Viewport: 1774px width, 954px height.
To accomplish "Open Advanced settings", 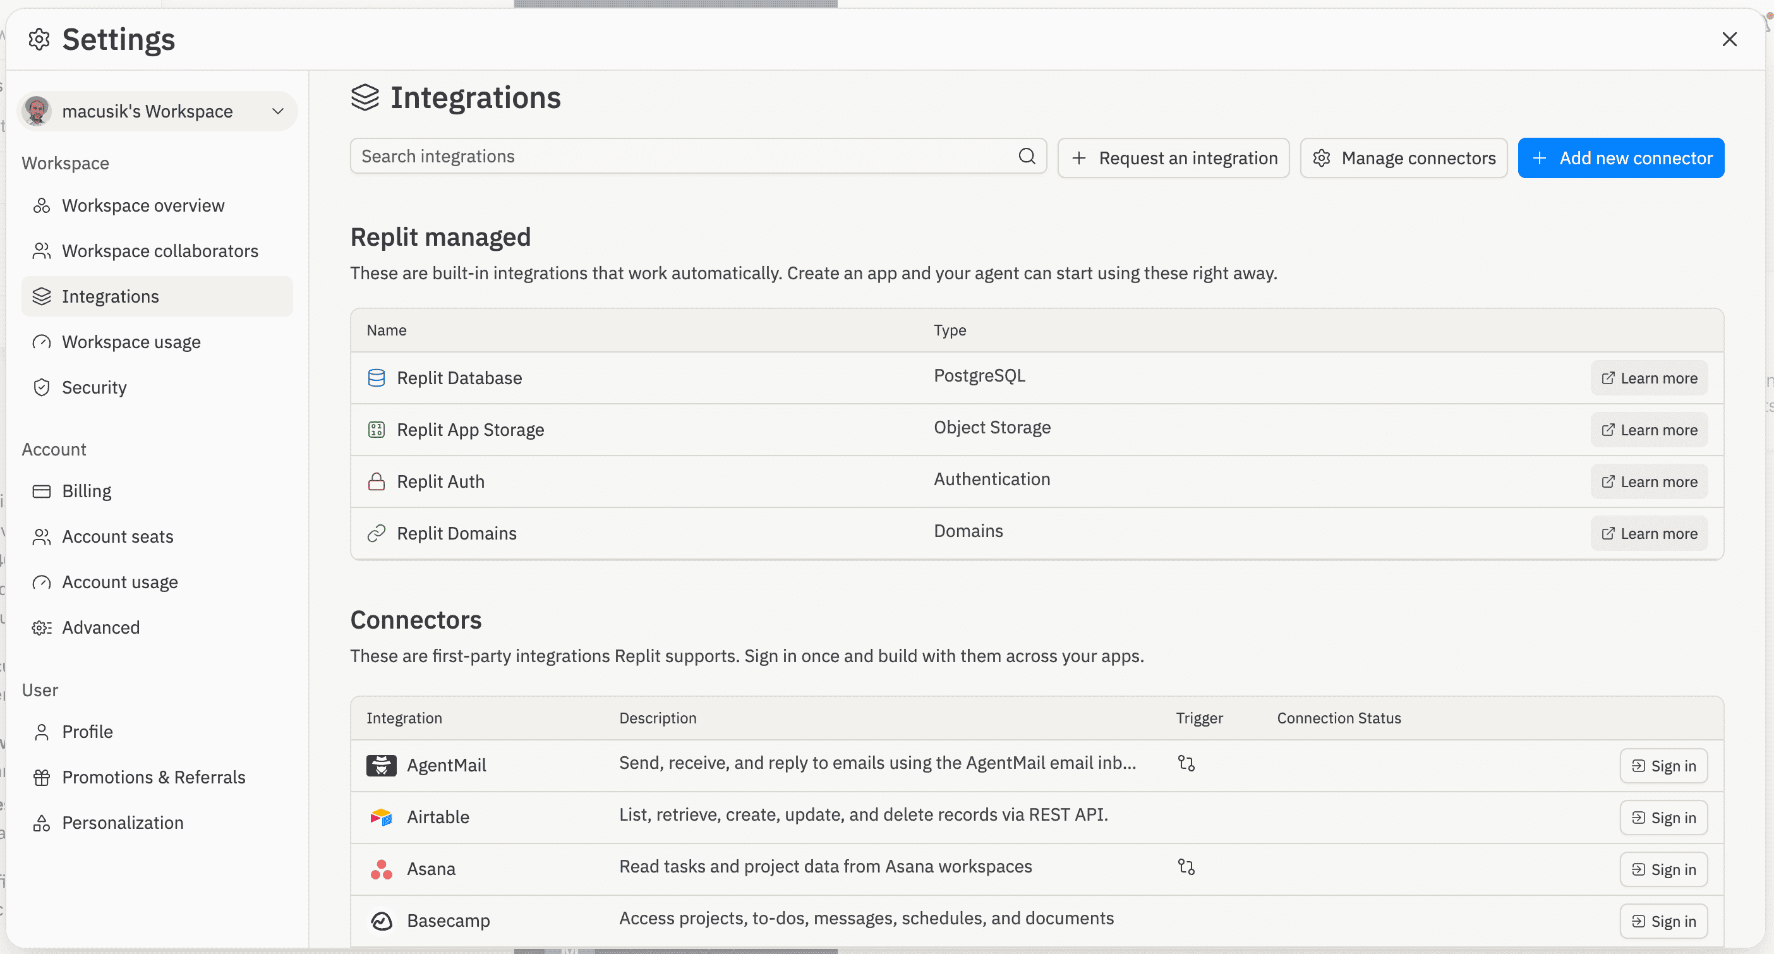I will (x=157, y=627).
